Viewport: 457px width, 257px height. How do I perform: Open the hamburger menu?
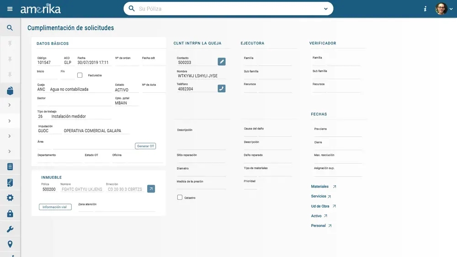click(x=10, y=9)
